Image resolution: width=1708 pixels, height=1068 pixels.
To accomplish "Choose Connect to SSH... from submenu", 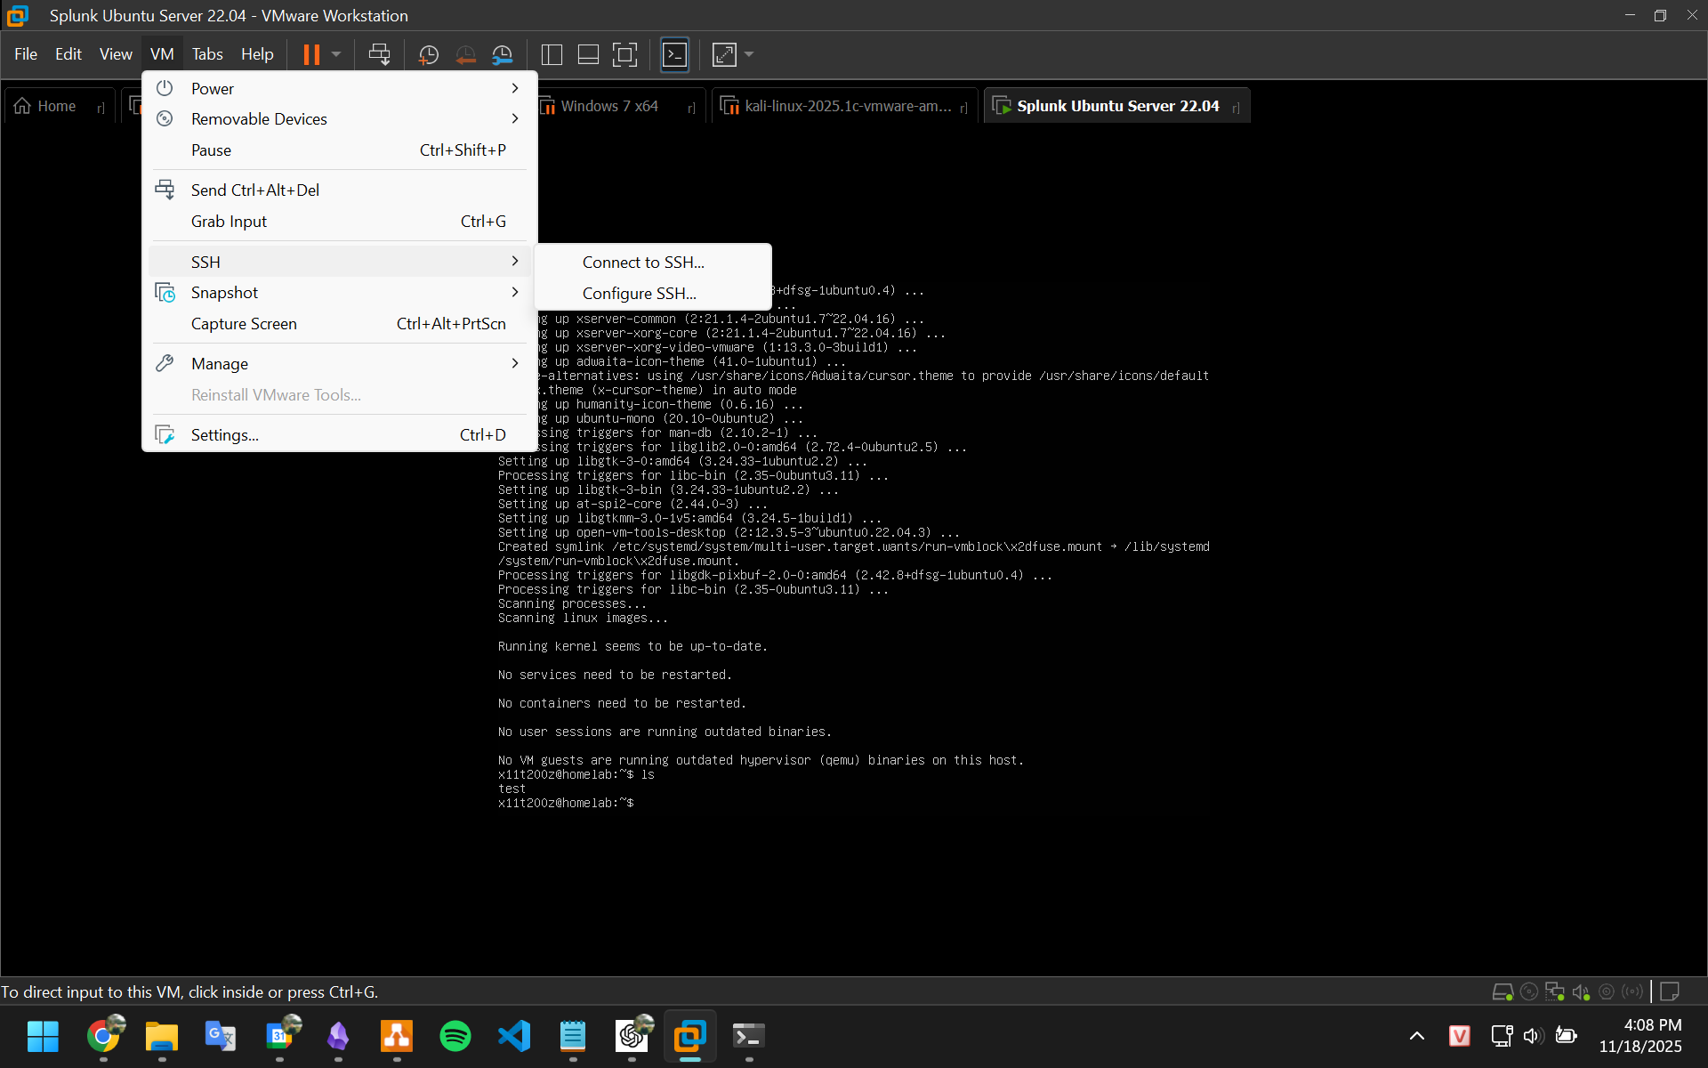I will click(x=642, y=262).
